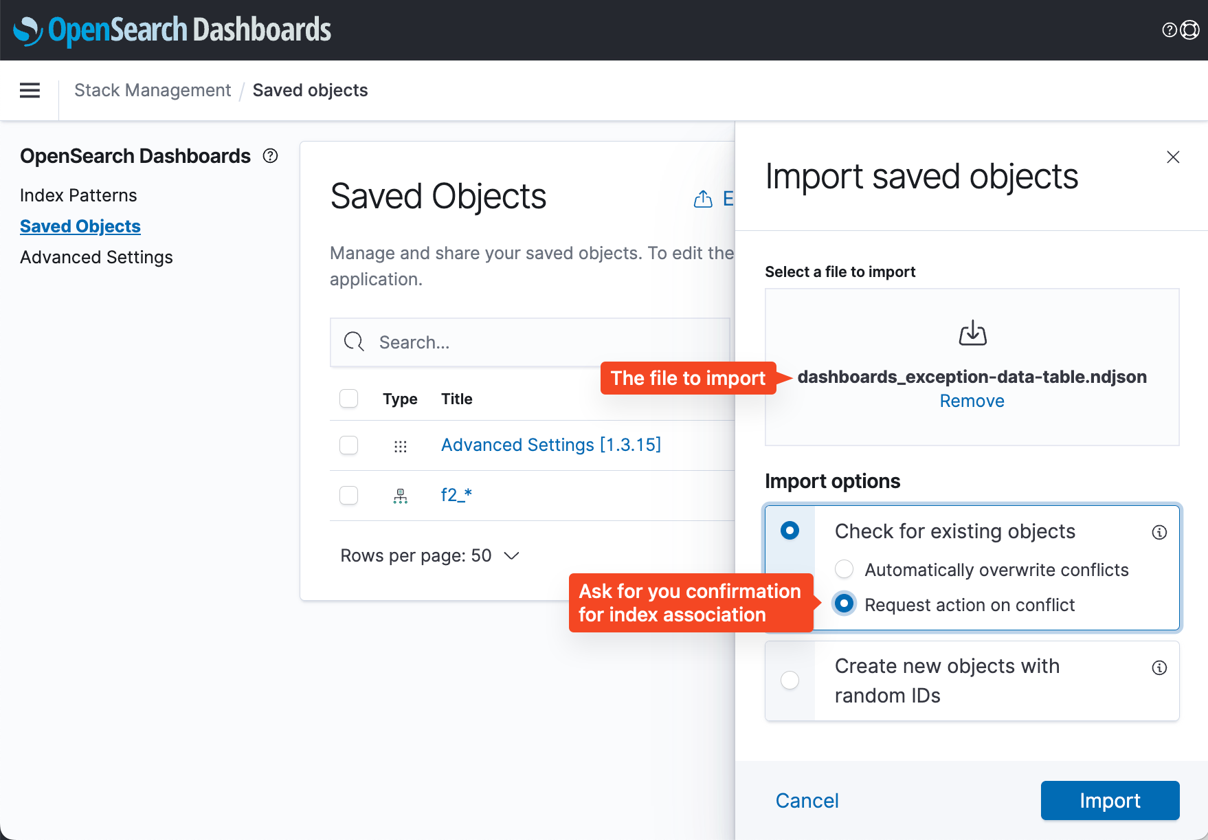This screenshot has height=840, width=1208.
Task: Click the info icon beside Create new objects
Action: pyautogui.click(x=1159, y=667)
